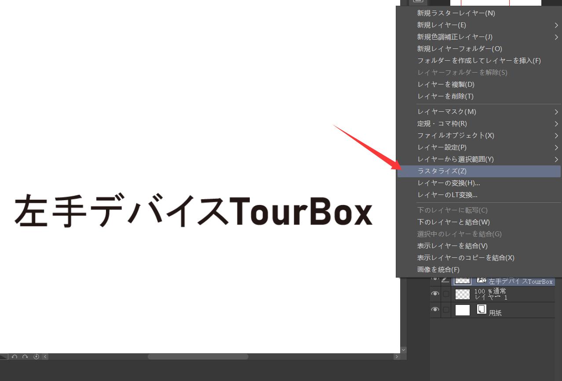Expand the 新規レイヤー(E) submenu

442,25
